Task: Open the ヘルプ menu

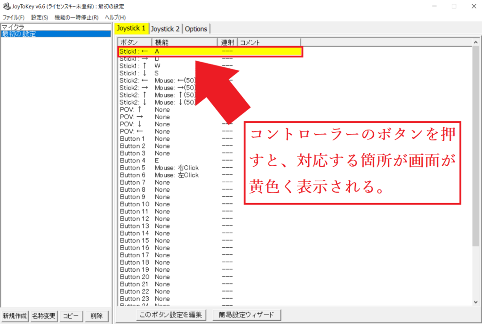Action: pyautogui.click(x=114, y=17)
